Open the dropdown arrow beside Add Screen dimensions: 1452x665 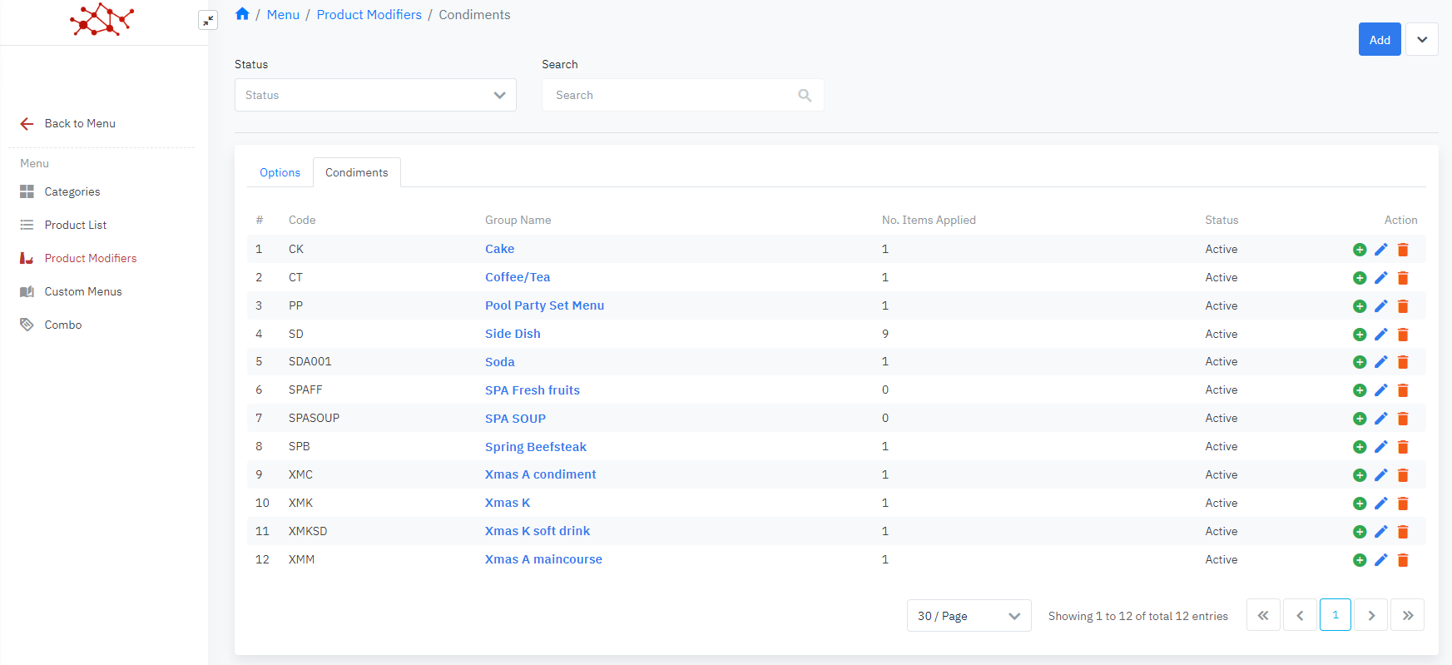click(1422, 40)
